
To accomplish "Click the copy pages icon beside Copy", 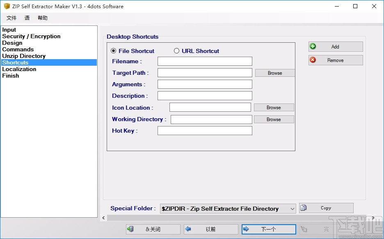I will [303, 208].
